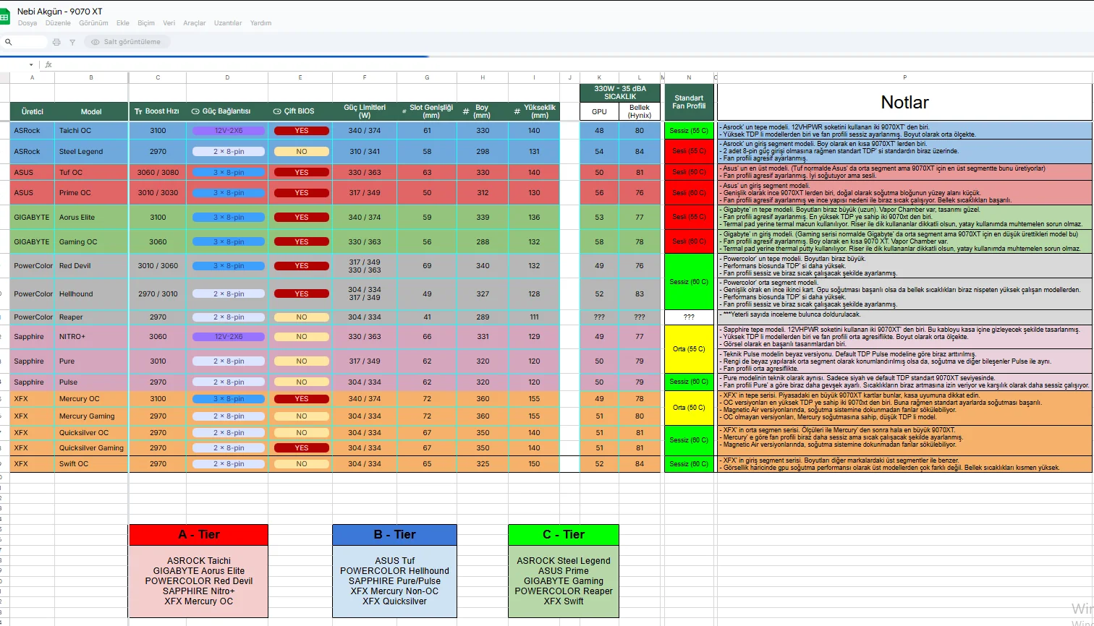
Task: Select the Mercury Gaming model cell
Action: pyautogui.click(x=91, y=416)
